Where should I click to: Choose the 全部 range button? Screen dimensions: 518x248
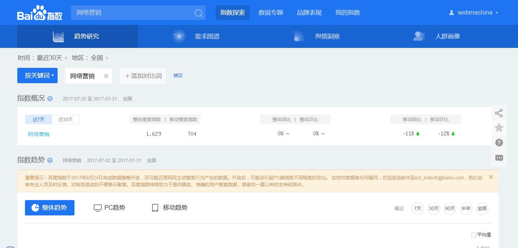tap(482, 209)
